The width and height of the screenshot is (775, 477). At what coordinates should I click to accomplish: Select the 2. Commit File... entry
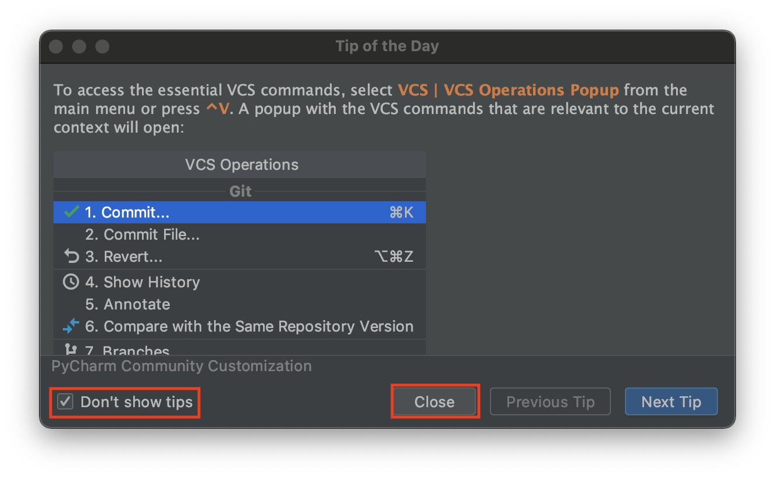[240, 234]
